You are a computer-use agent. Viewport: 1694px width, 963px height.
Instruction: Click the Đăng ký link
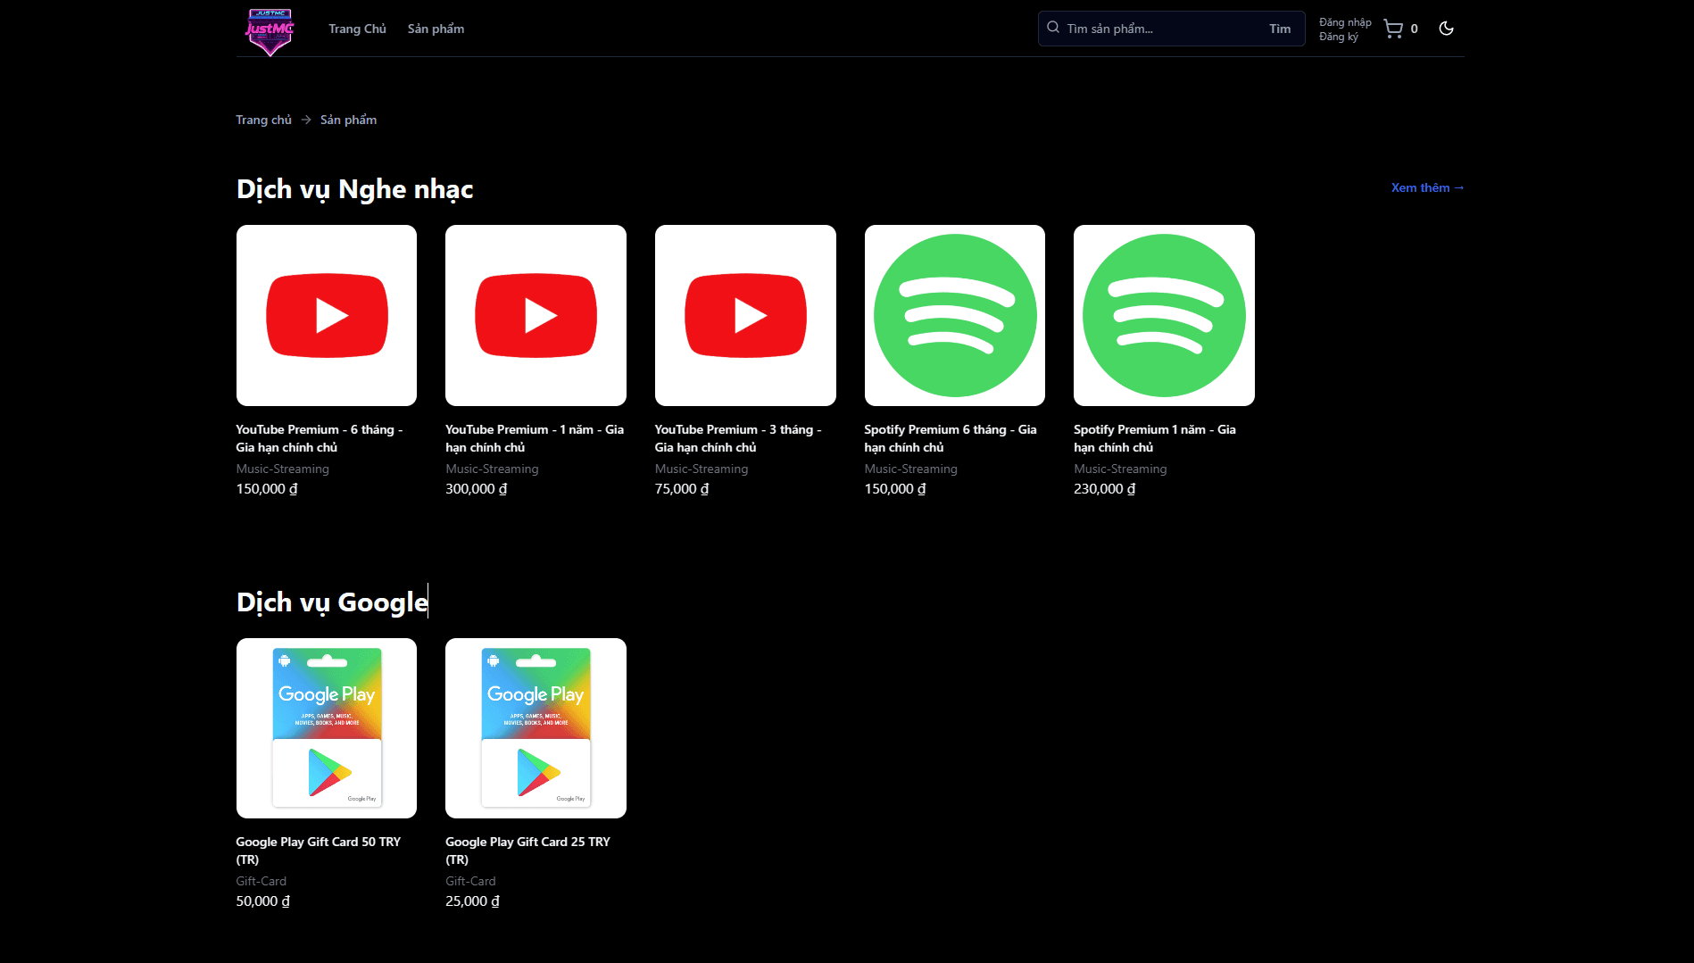(1339, 37)
